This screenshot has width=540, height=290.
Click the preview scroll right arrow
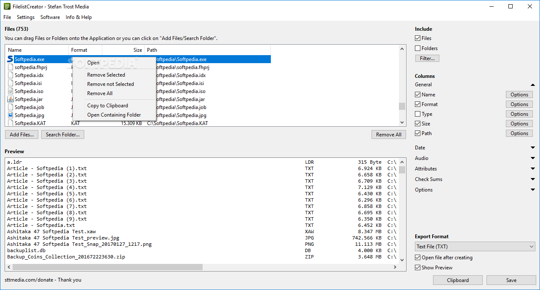pos(395,267)
